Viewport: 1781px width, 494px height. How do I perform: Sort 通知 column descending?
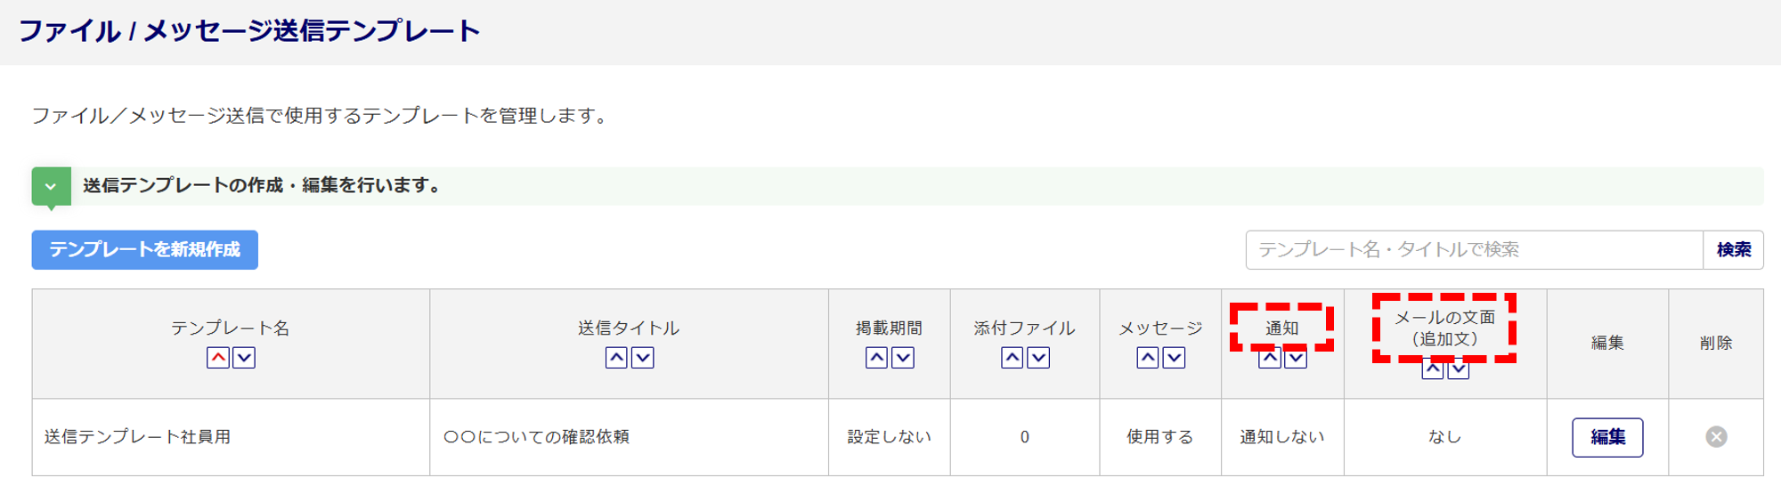pyautogui.click(x=1296, y=359)
